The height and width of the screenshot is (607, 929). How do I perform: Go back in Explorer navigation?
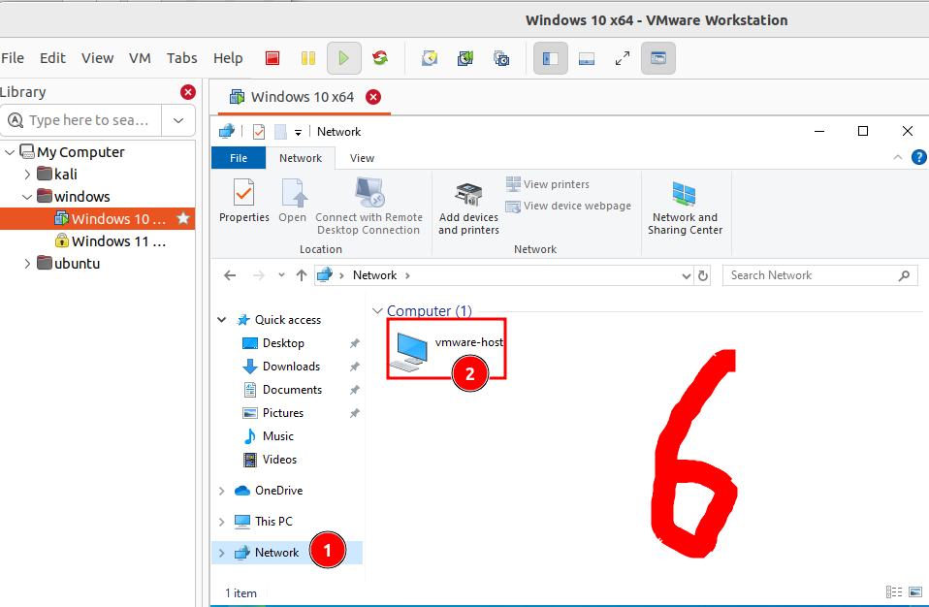230,275
